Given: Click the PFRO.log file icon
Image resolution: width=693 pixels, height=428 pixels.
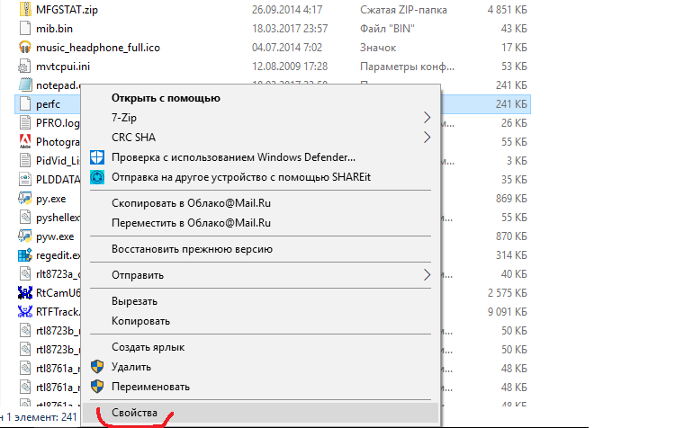Looking at the screenshot, I should coord(25,123).
